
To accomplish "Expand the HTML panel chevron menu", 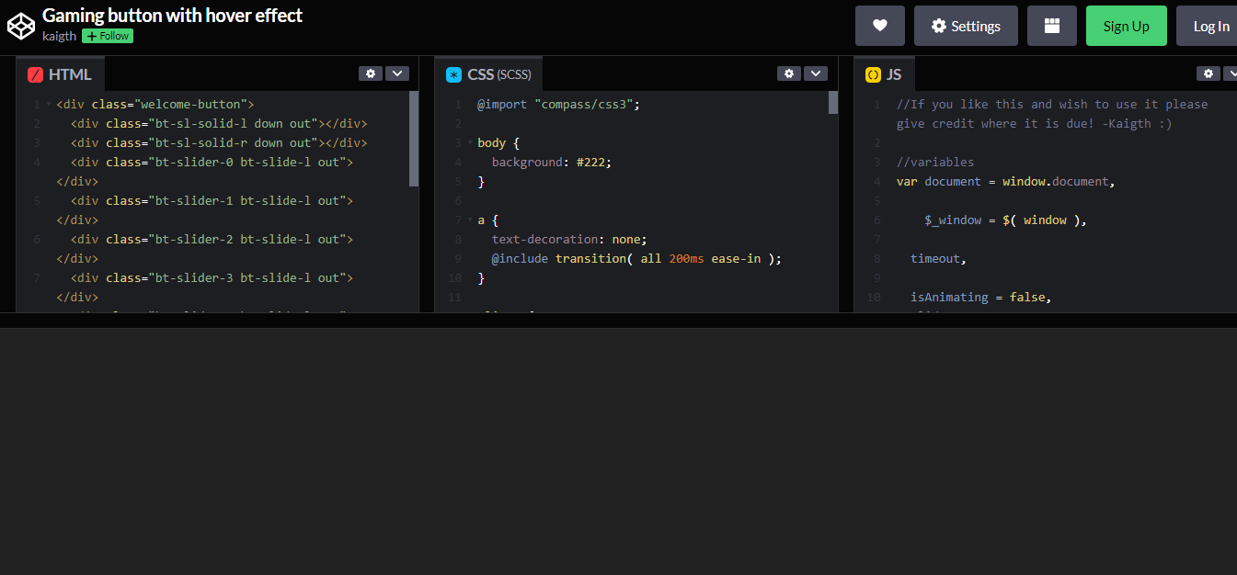I will [x=397, y=73].
